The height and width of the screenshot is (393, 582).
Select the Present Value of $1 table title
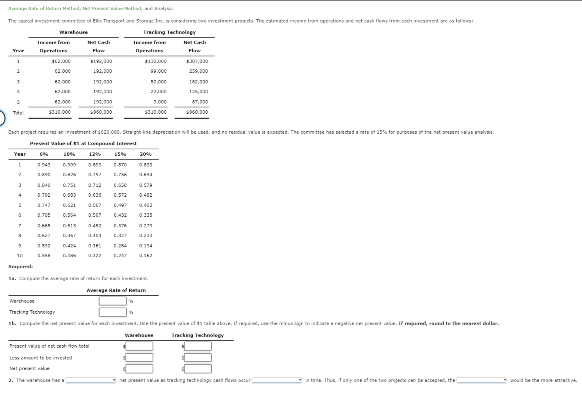pyautogui.click(x=83, y=143)
